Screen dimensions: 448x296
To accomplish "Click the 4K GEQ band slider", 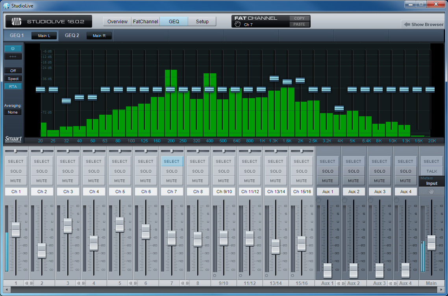I will [x=339, y=108].
